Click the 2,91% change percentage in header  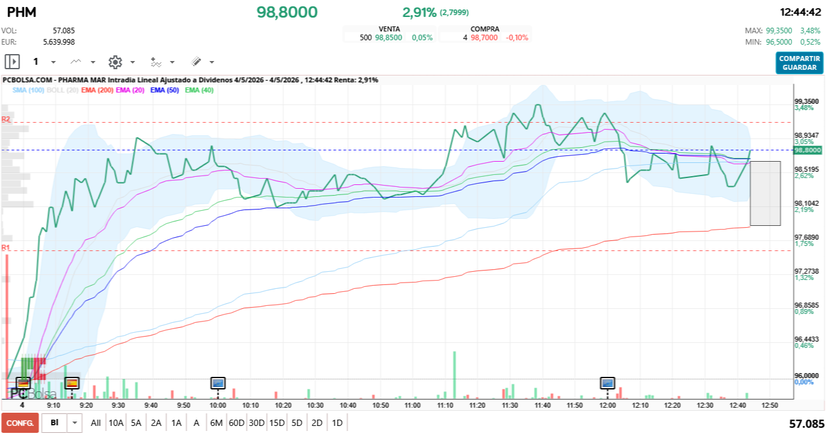pos(419,12)
